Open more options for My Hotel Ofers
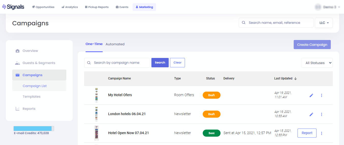This screenshot has height=145, width=344. click(x=321, y=95)
